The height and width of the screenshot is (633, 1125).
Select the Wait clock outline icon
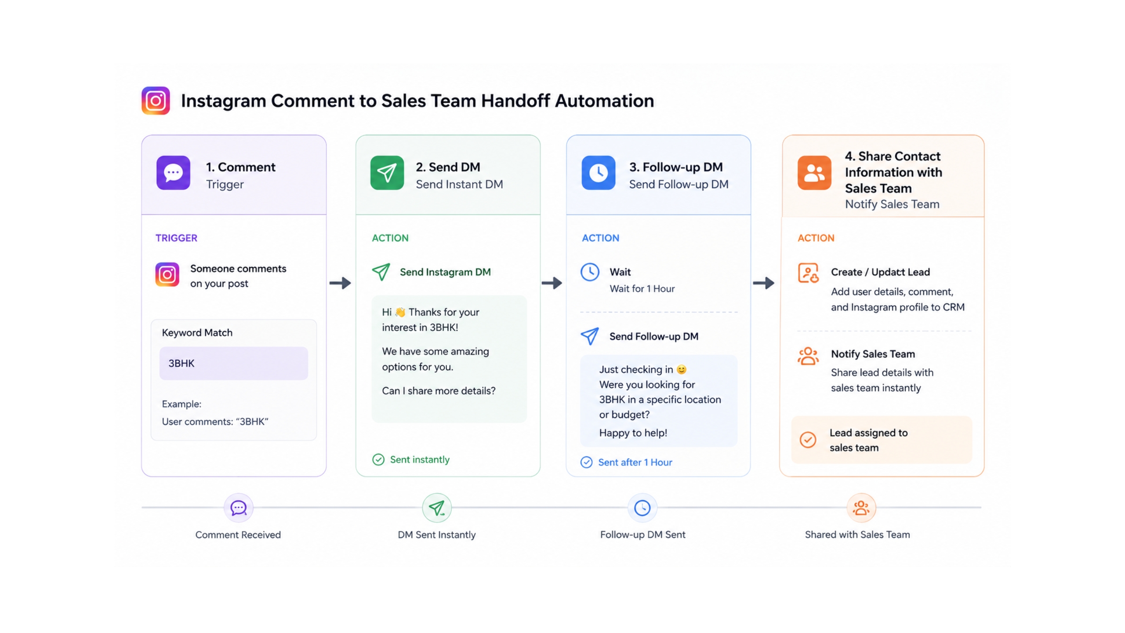click(590, 272)
